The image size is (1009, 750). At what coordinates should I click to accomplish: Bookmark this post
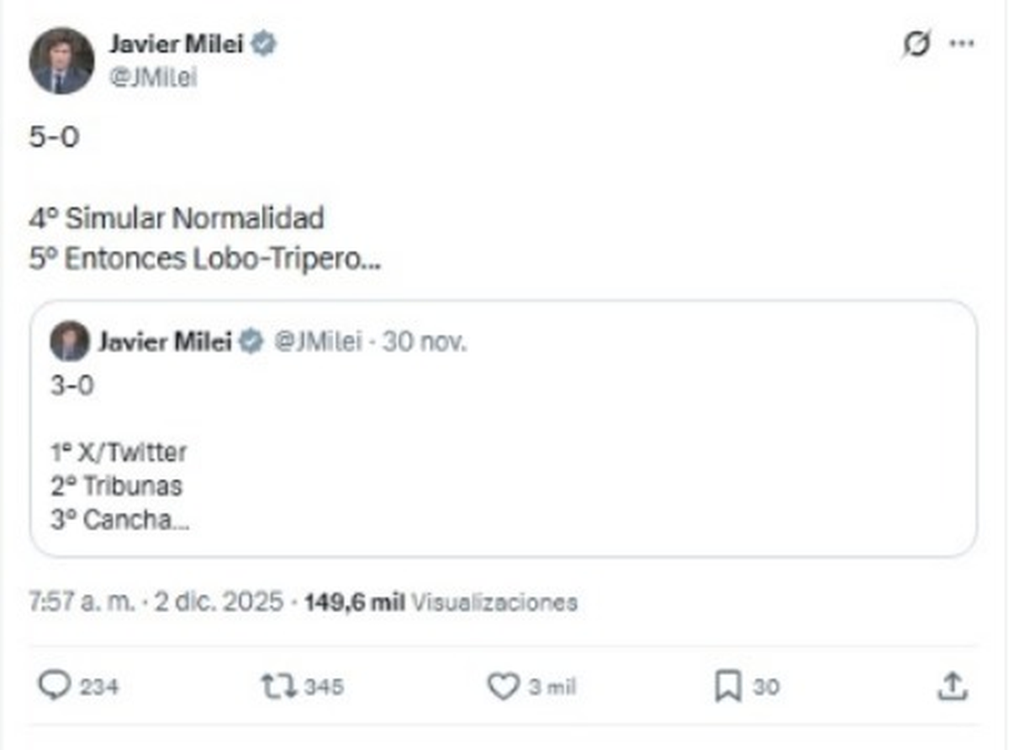click(727, 686)
